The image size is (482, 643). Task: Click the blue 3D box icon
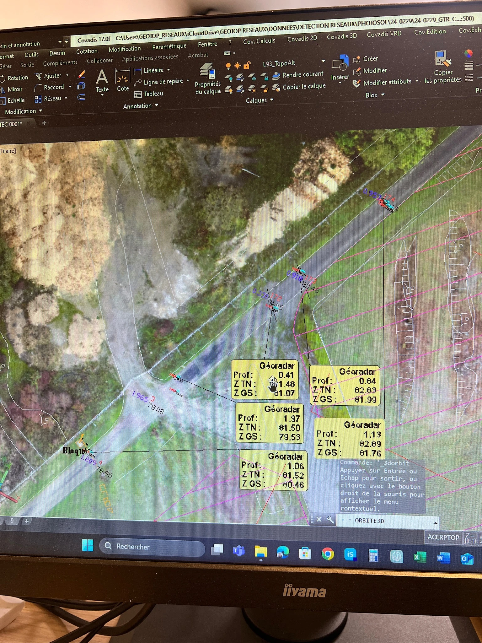81,86
